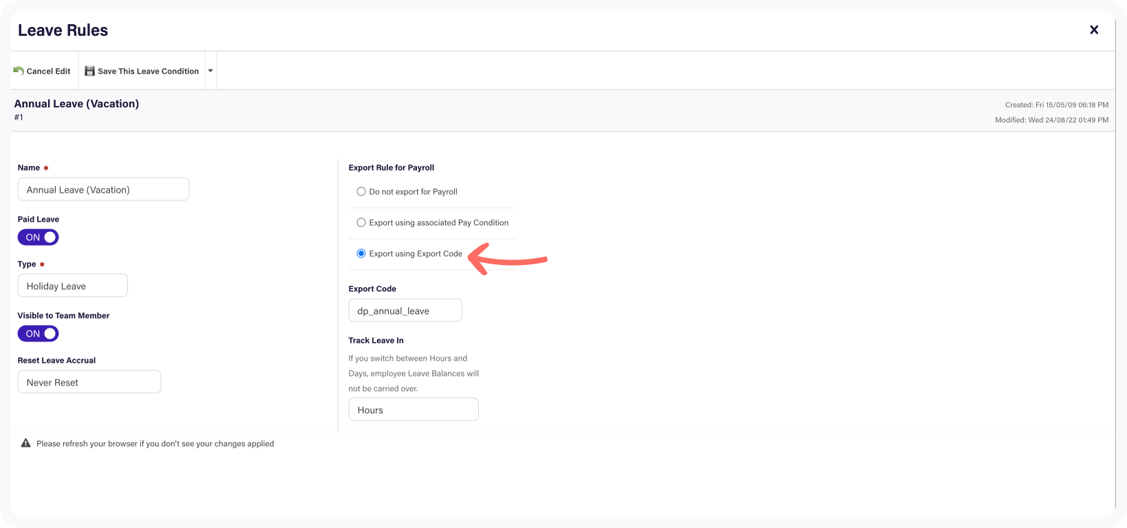Click Save This Leave Condition
The width and height of the screenshot is (1127, 528).
coord(142,71)
